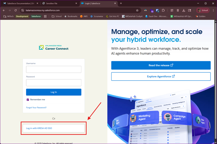Close the Sensitive File tab

point(76,3)
